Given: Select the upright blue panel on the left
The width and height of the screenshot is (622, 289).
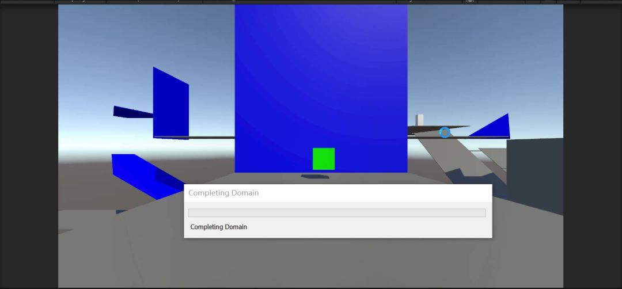Looking at the screenshot, I should 170,104.
